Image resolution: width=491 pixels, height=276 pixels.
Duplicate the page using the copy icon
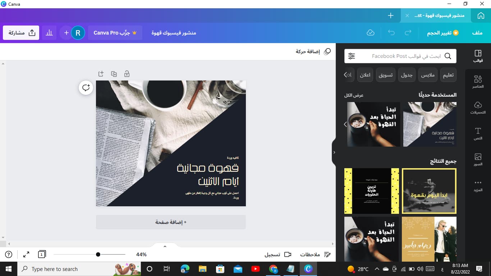point(114,74)
